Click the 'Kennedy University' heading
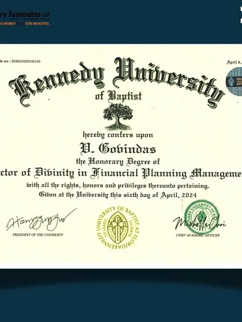The width and height of the screenshot is (242, 322). pyautogui.click(x=116, y=83)
